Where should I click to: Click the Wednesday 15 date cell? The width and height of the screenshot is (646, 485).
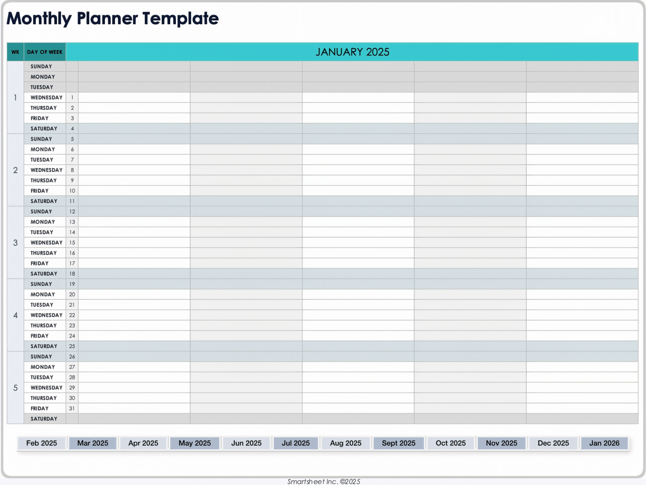pos(72,243)
